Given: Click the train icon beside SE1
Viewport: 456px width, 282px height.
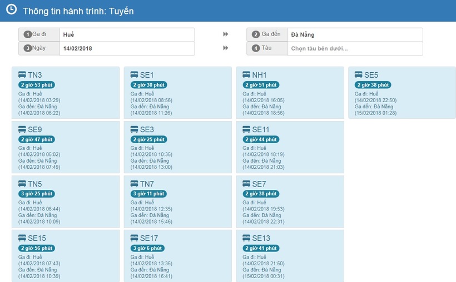Looking at the screenshot, I should click(x=134, y=75).
